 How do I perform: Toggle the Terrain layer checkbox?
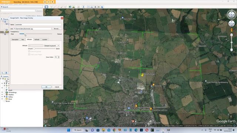point(4,101)
